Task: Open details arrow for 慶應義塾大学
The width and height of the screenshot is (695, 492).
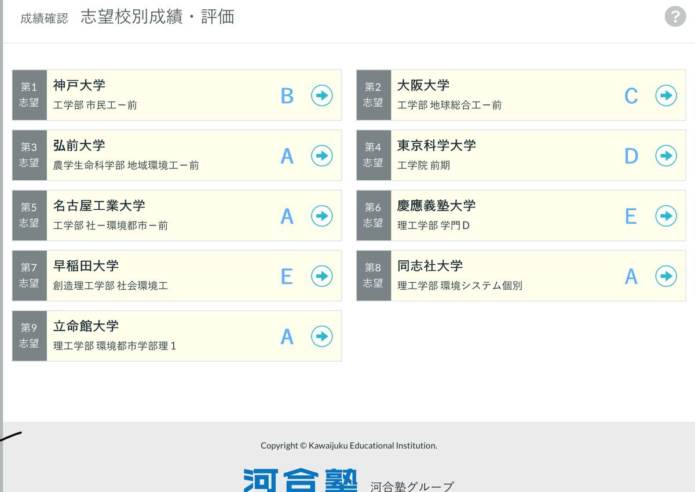Action: 666,216
